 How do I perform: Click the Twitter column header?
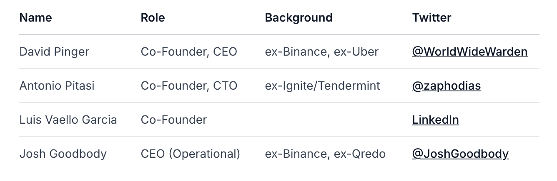click(x=432, y=17)
